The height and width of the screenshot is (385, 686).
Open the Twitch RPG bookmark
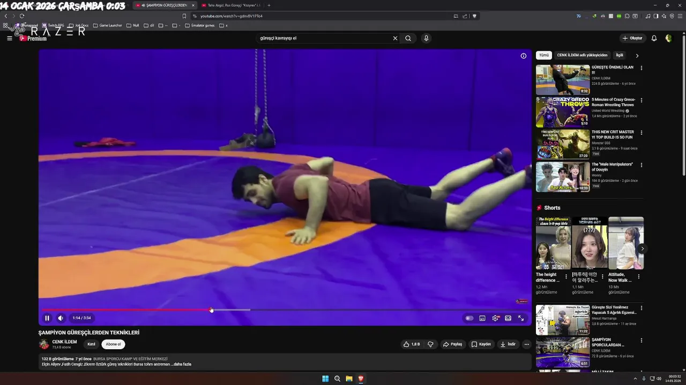tap(53, 25)
